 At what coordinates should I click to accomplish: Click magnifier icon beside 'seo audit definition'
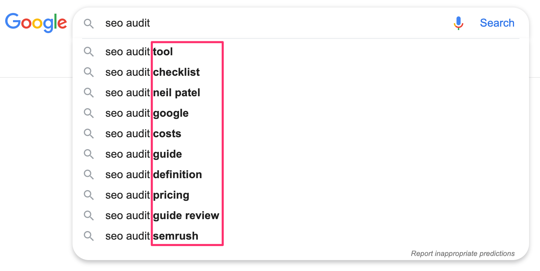coord(89,175)
